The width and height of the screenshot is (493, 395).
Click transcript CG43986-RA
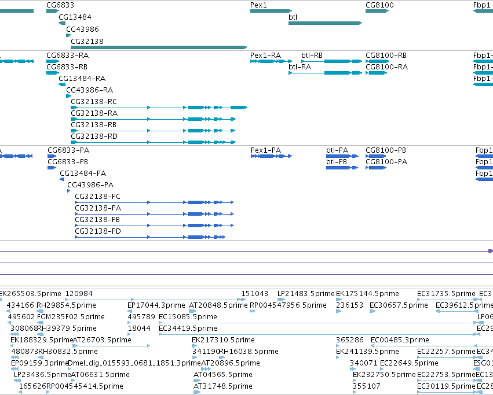pyautogui.click(x=90, y=90)
